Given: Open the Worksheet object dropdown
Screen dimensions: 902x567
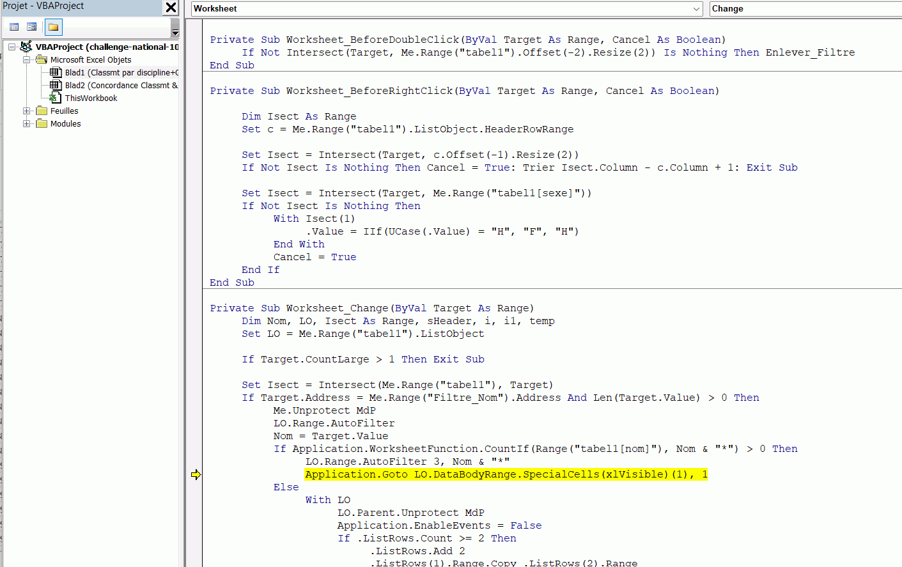Looking at the screenshot, I should pos(697,9).
